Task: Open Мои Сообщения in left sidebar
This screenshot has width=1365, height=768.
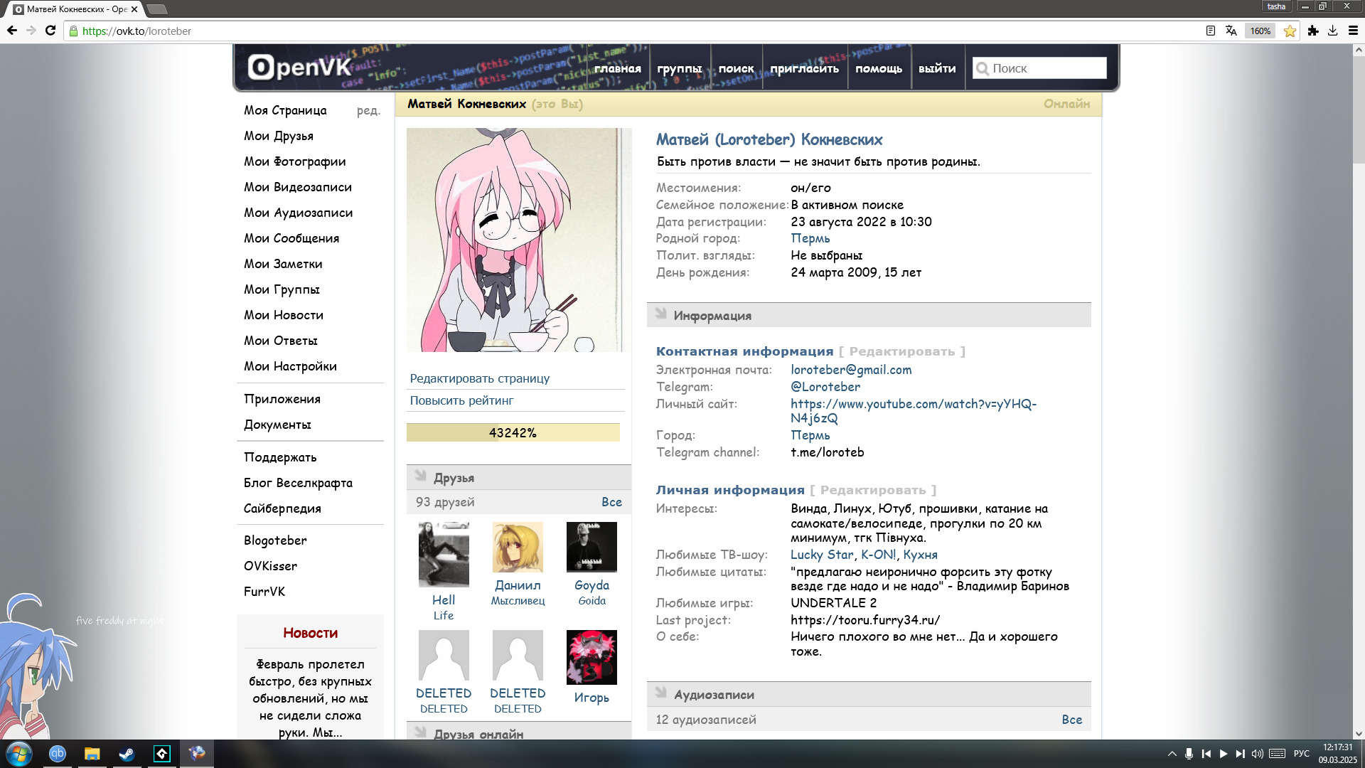Action: 291,238
